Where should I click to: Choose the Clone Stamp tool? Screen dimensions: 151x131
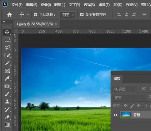tap(7, 102)
